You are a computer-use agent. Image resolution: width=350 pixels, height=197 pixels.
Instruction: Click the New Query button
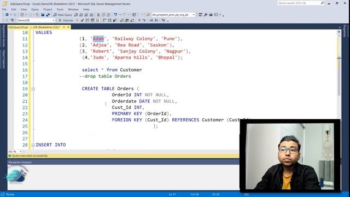pos(62,15)
